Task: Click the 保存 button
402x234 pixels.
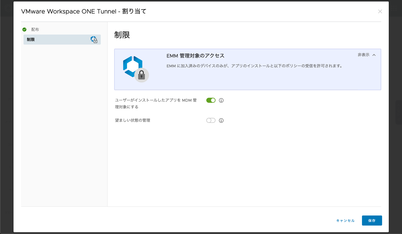Action: (372, 220)
